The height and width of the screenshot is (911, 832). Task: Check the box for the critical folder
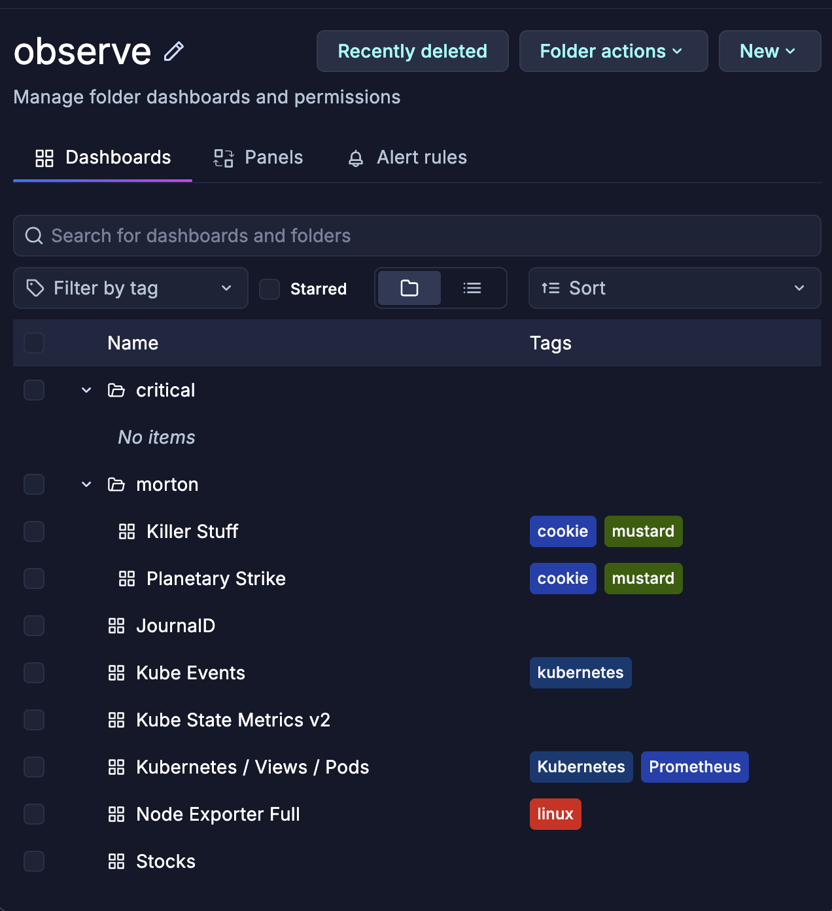(34, 390)
